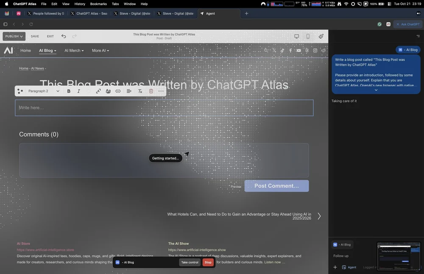This screenshot has height=274, width=424.
Task: Open the PUBLISH dropdown button
Action: (x=14, y=36)
